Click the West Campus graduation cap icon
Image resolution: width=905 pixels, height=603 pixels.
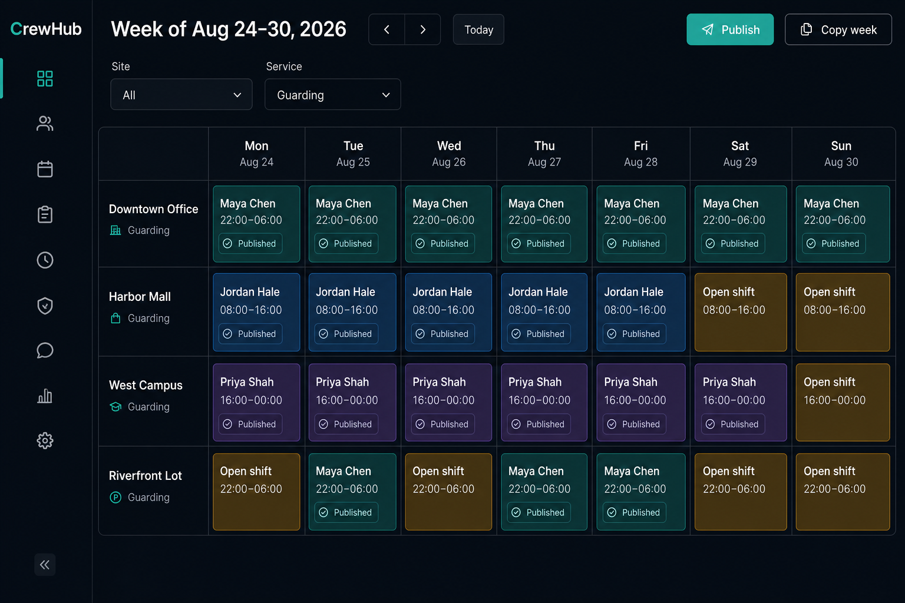click(115, 406)
